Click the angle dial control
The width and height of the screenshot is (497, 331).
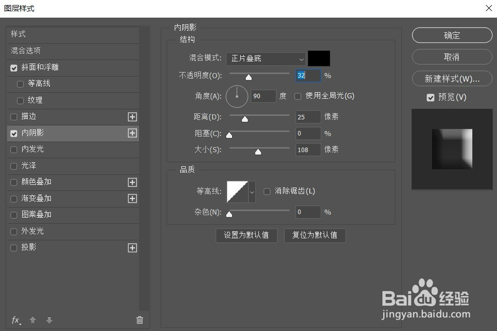237,96
